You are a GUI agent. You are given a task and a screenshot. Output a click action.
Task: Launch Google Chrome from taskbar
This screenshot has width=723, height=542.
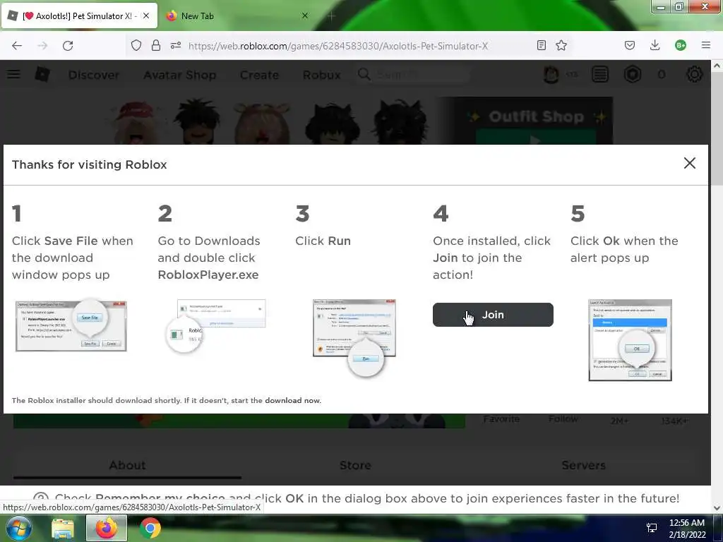point(150,528)
